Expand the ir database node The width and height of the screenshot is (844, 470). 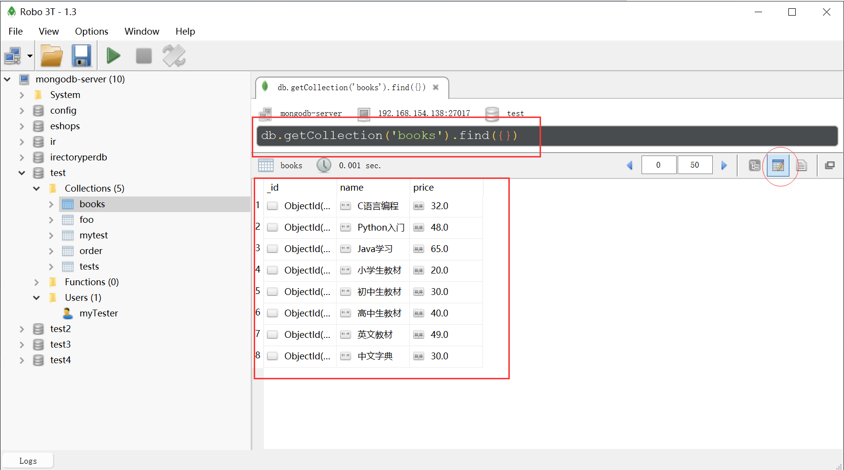[22, 141]
